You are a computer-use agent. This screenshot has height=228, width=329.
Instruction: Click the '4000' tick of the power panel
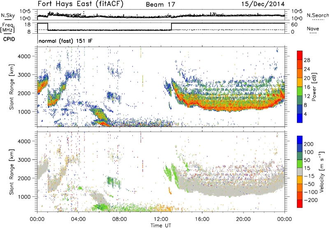pyautogui.click(x=24, y=56)
